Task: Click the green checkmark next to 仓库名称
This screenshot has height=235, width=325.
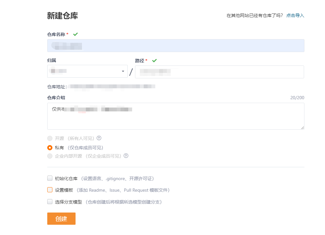Action: coord(75,34)
